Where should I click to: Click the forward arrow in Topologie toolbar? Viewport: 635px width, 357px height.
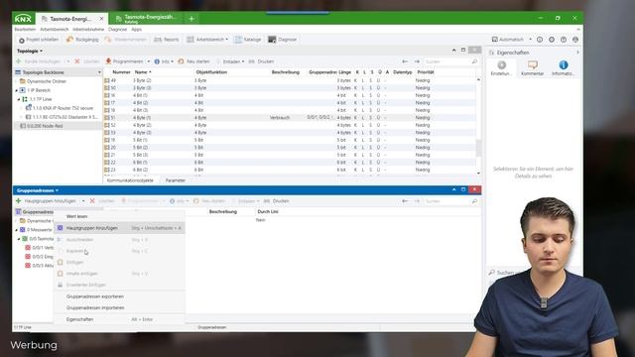point(417,61)
